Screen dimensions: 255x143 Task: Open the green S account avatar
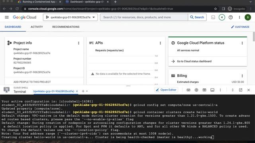[x=248, y=17]
